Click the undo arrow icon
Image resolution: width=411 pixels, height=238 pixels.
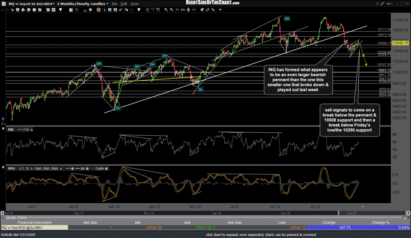click(x=121, y=10)
